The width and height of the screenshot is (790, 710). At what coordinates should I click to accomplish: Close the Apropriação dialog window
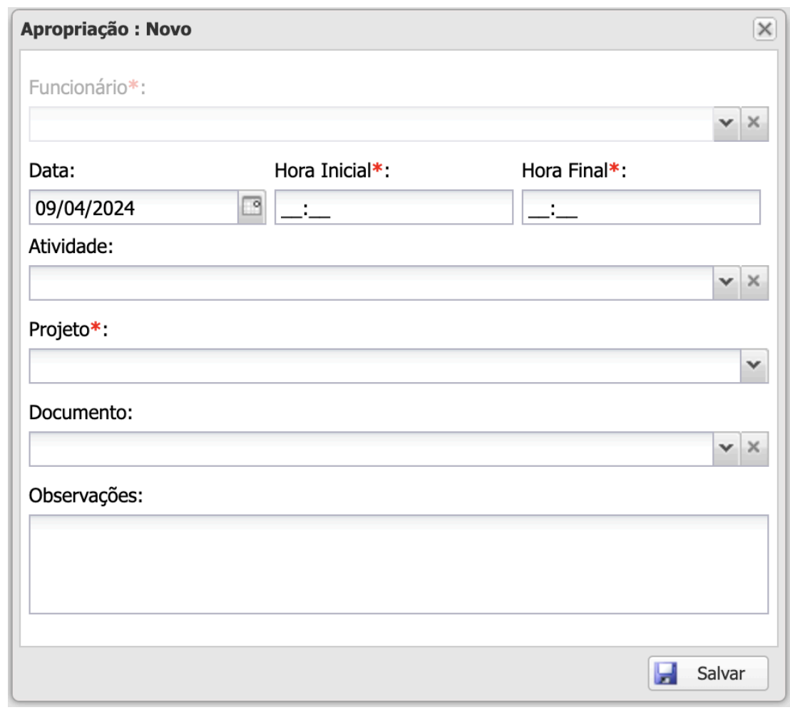(764, 29)
